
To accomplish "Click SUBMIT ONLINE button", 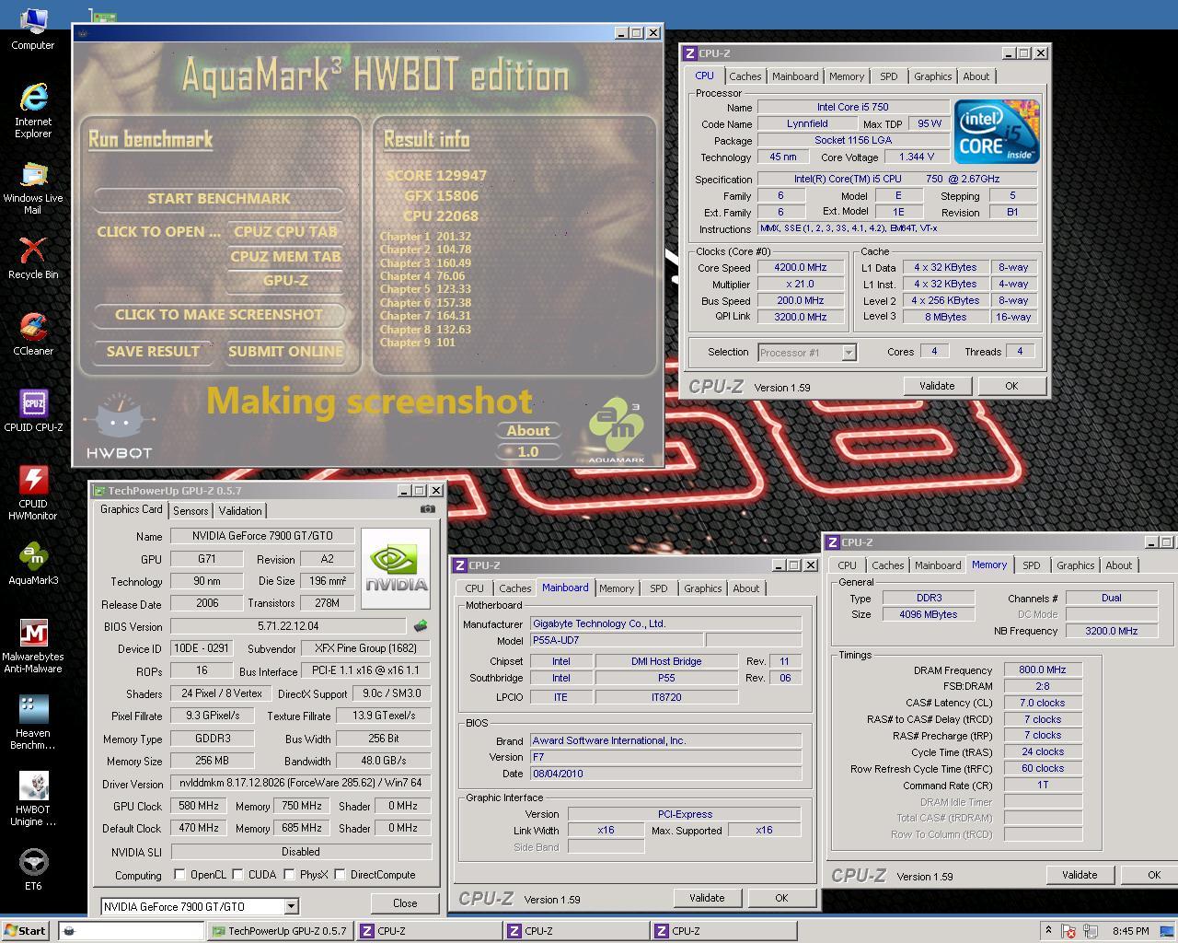I will [x=285, y=351].
